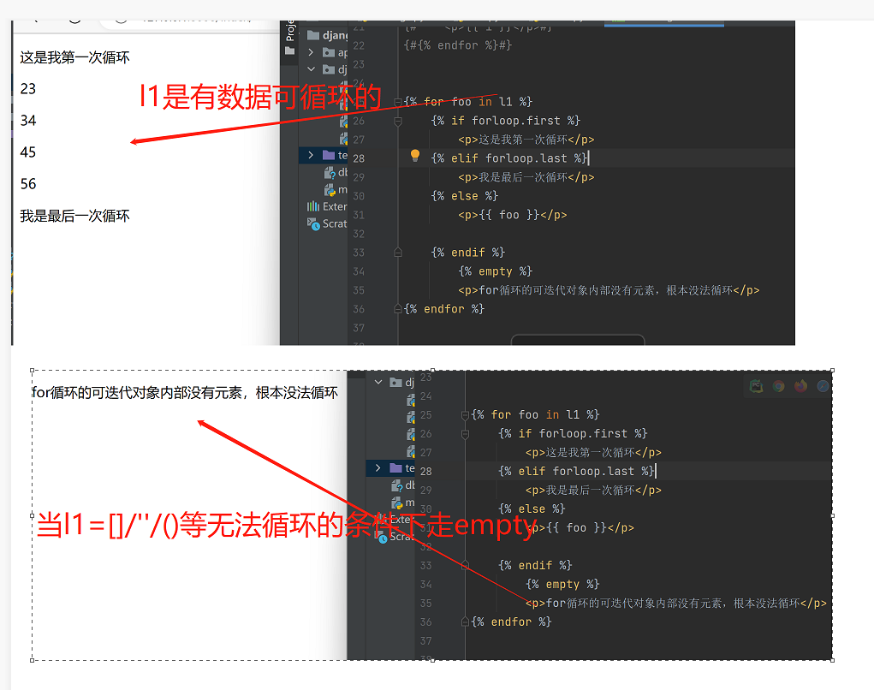The height and width of the screenshot is (690, 874).
Task: Open page in Chrome via editor browser icon
Action: [x=779, y=386]
